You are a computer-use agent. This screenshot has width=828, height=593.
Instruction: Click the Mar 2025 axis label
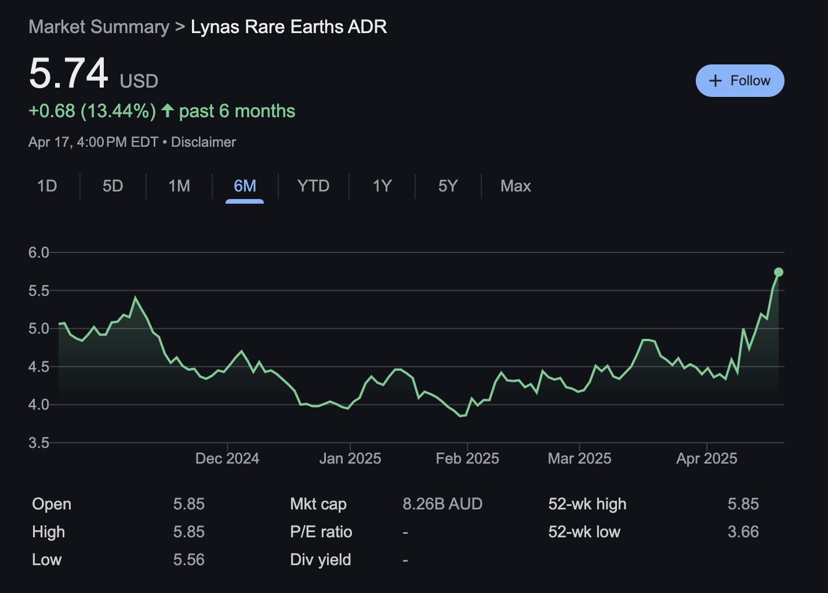[579, 458]
